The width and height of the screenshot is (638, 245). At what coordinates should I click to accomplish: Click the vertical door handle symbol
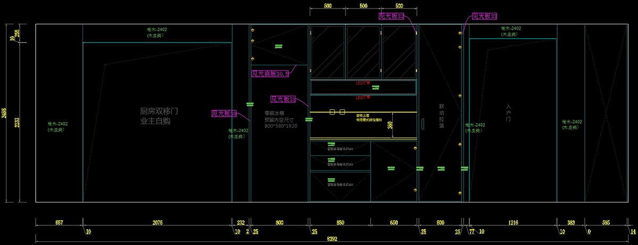[423, 125]
